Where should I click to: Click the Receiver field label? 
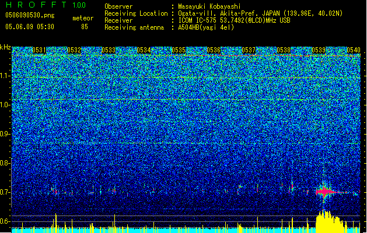[118, 20]
